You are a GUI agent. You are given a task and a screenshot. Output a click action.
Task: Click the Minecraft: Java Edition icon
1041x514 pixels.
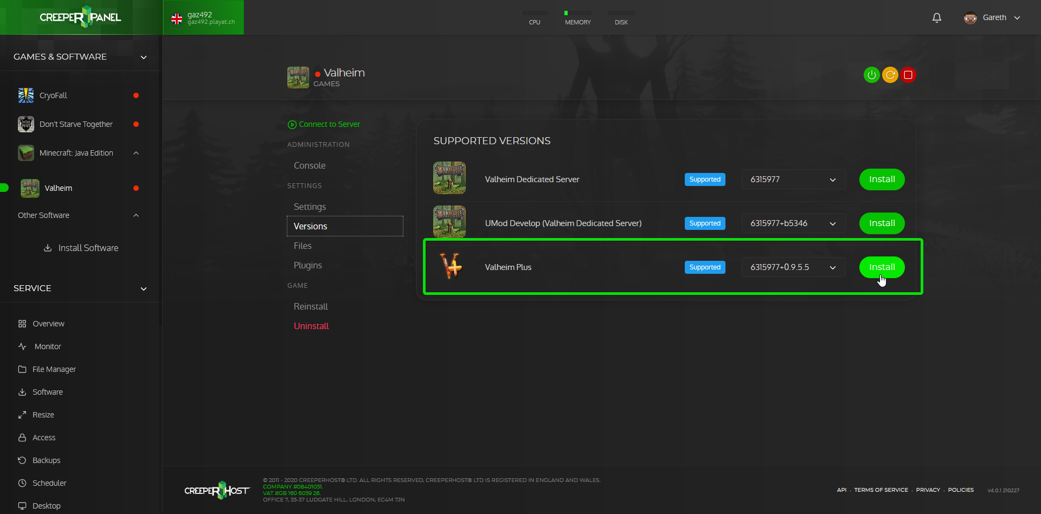click(x=25, y=153)
